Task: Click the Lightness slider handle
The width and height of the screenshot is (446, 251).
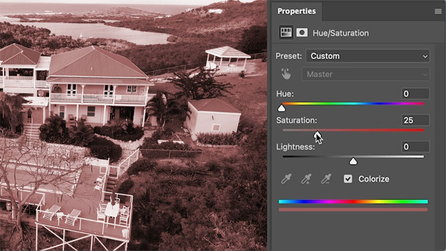Action: tap(353, 161)
